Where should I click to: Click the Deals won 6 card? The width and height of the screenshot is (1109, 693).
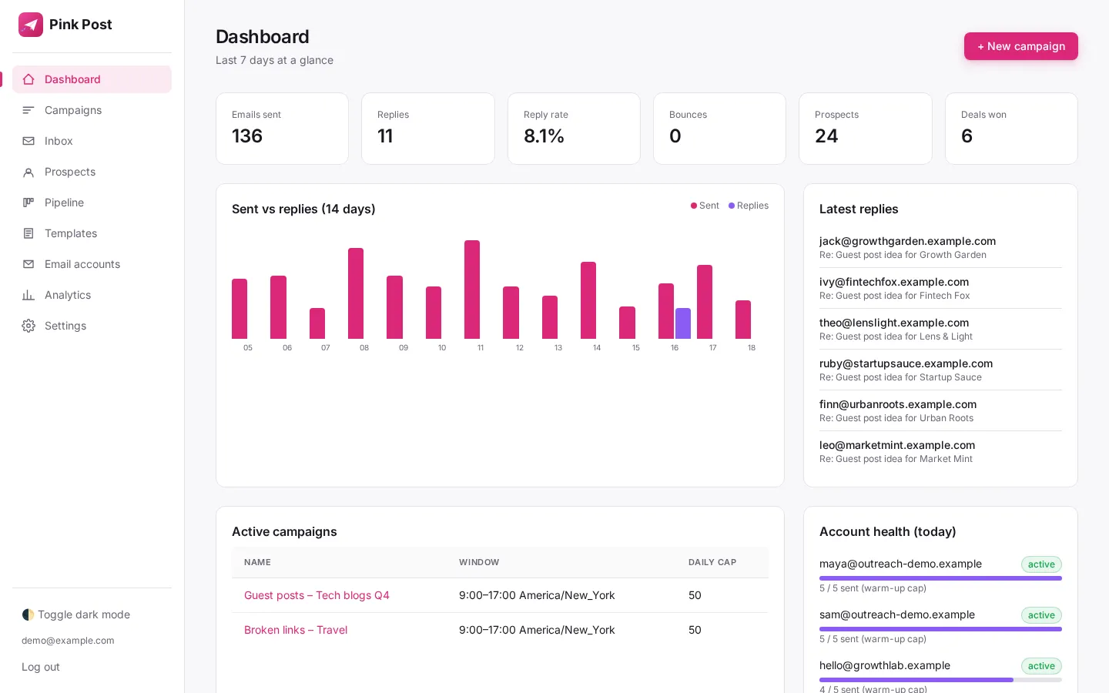[1011, 129]
